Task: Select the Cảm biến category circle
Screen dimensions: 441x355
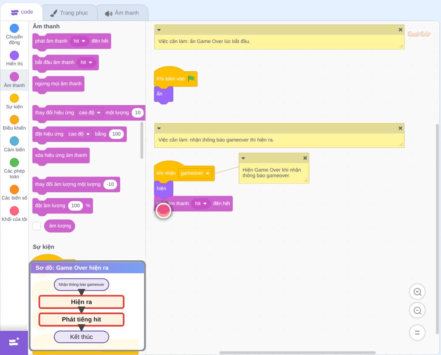Action: 15,141
